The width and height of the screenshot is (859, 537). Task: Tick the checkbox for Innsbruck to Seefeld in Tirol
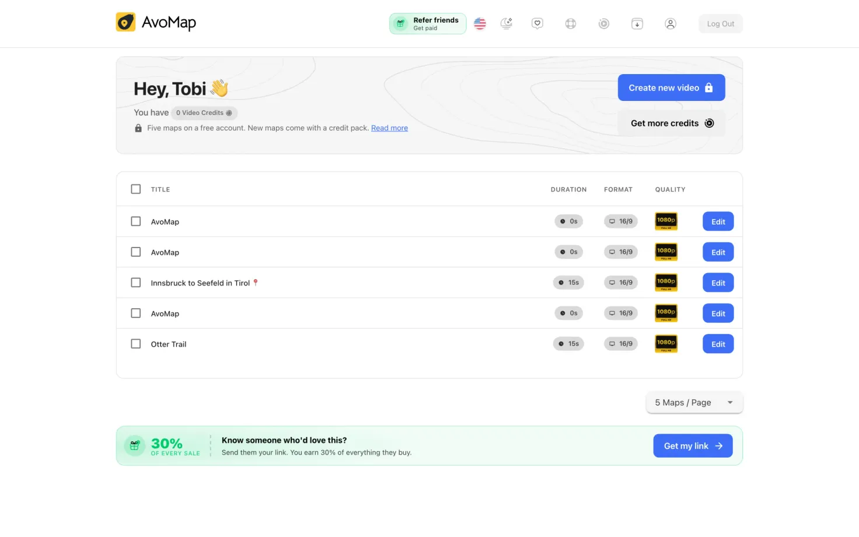[136, 283]
